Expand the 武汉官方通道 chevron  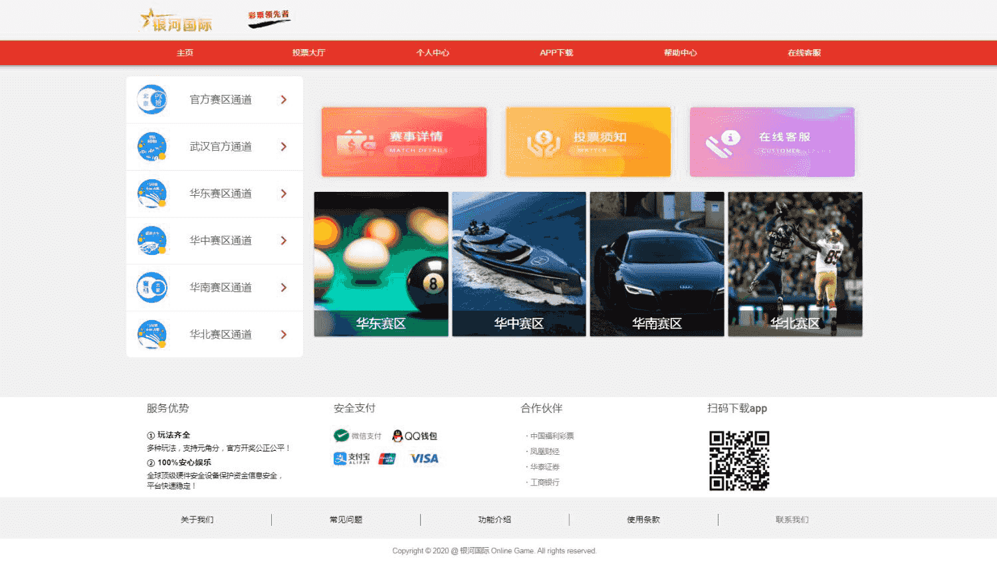point(283,147)
